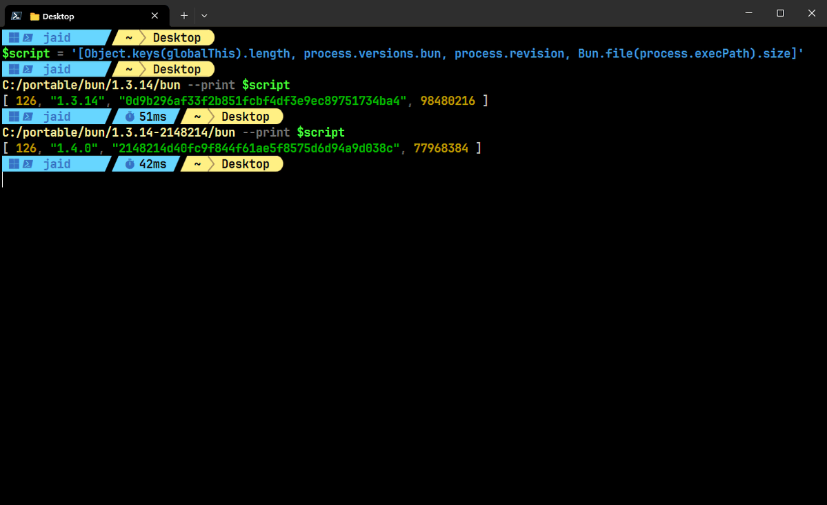Click the file size 77968384
This screenshot has height=505, width=827.
[441, 148]
